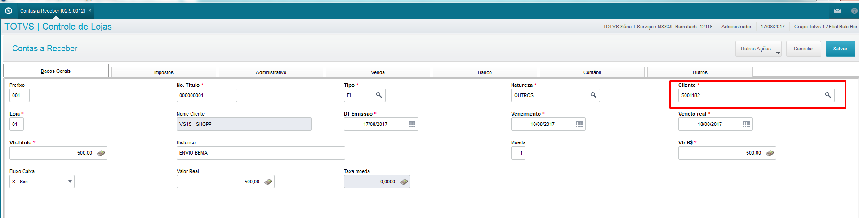
Task: Close the Contas a Receber window tab
Action: pyautogui.click(x=90, y=10)
